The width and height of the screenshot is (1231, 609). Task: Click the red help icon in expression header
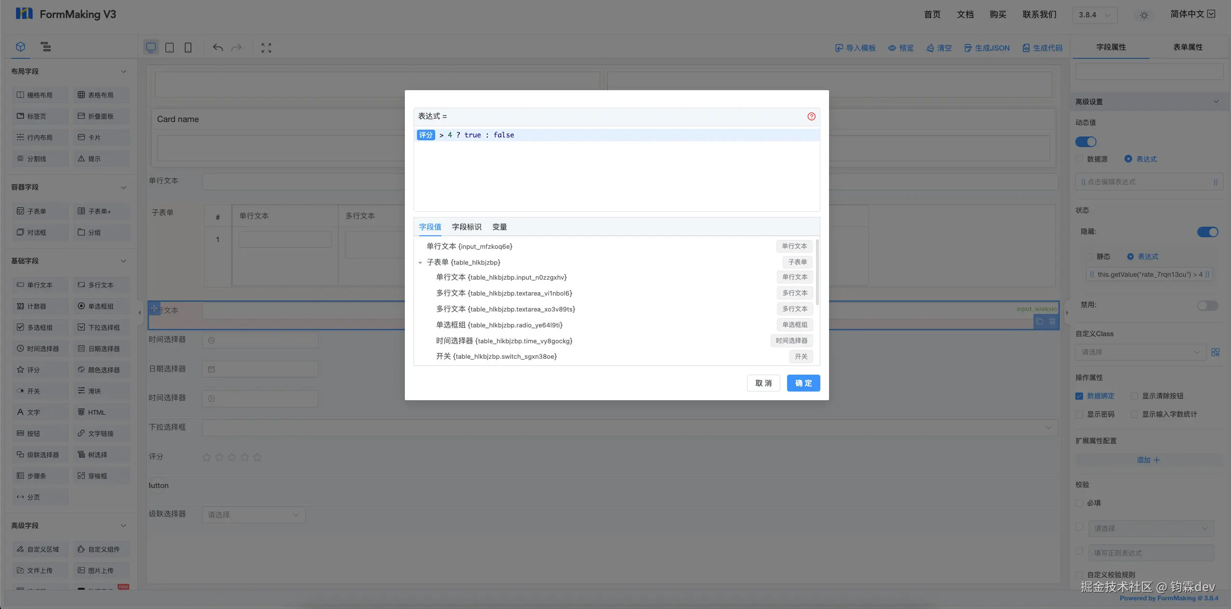pos(811,116)
